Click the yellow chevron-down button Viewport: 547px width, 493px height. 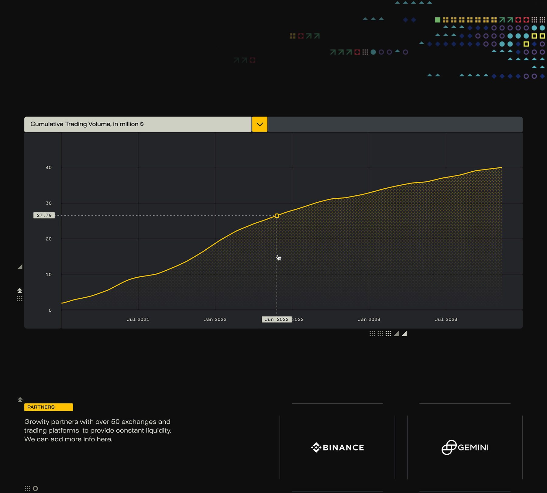pyautogui.click(x=260, y=124)
